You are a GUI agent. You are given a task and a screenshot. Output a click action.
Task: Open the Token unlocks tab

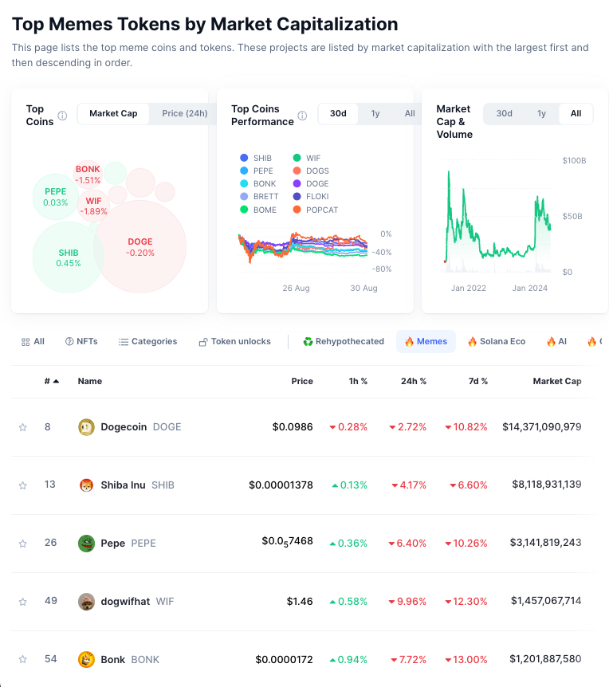pyautogui.click(x=235, y=342)
